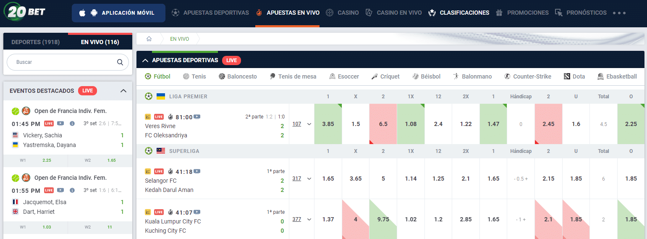Open the info icon for the Jacquemot vs Dart match
Screen dimensions: 647x239
pyautogui.click(x=72, y=190)
